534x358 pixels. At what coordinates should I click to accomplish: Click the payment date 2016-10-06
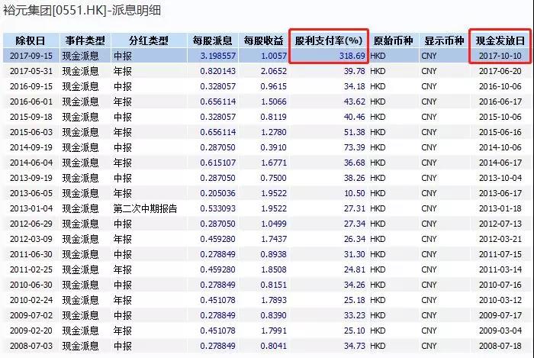click(x=500, y=86)
